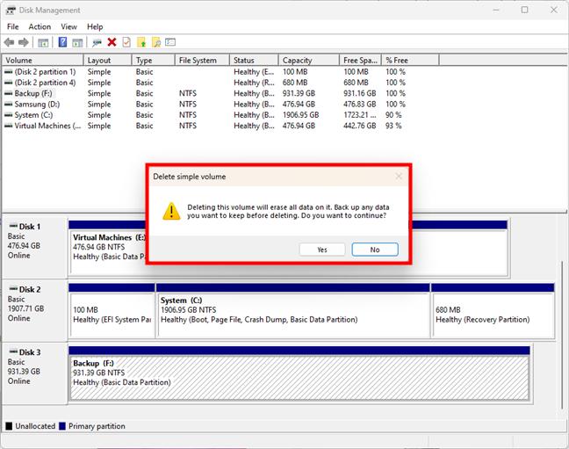Close the Delete simple volume dialog
The image size is (569, 449).
(x=399, y=177)
